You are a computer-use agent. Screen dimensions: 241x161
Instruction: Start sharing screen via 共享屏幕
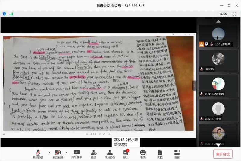point(76,154)
